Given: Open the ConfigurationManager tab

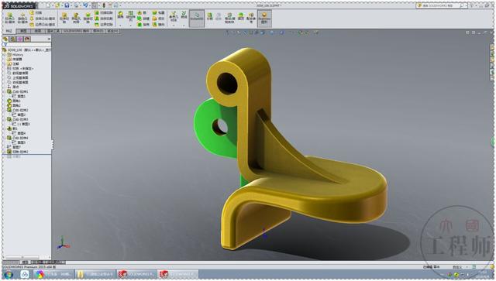Looking at the screenshot, I should [20, 39].
